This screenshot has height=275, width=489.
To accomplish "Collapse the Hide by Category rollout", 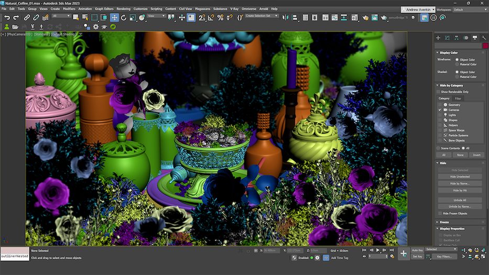I will click(x=451, y=85).
